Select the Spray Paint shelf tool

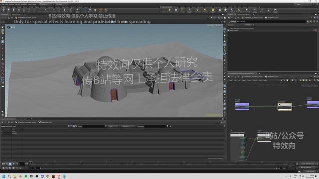65,10
